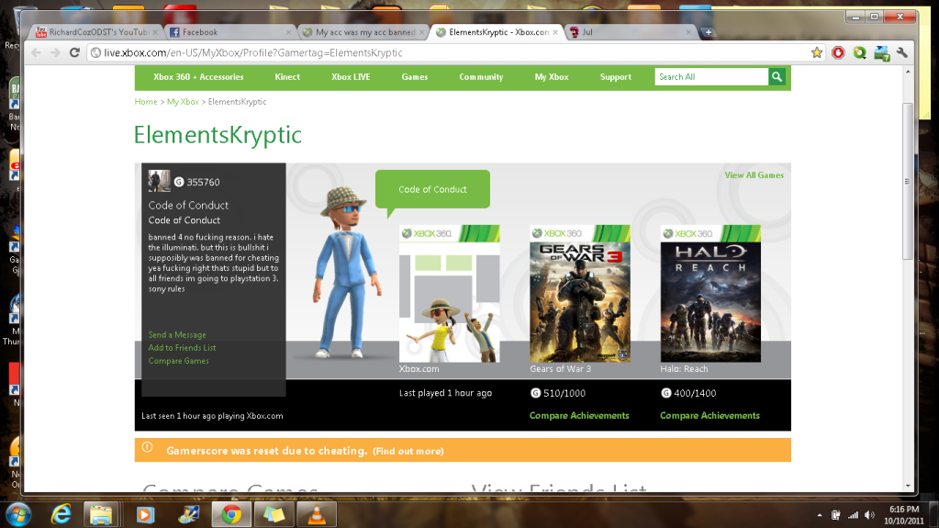This screenshot has height=528, width=939.
Task: Click the Chrome taskbar icon
Action: pos(231,515)
